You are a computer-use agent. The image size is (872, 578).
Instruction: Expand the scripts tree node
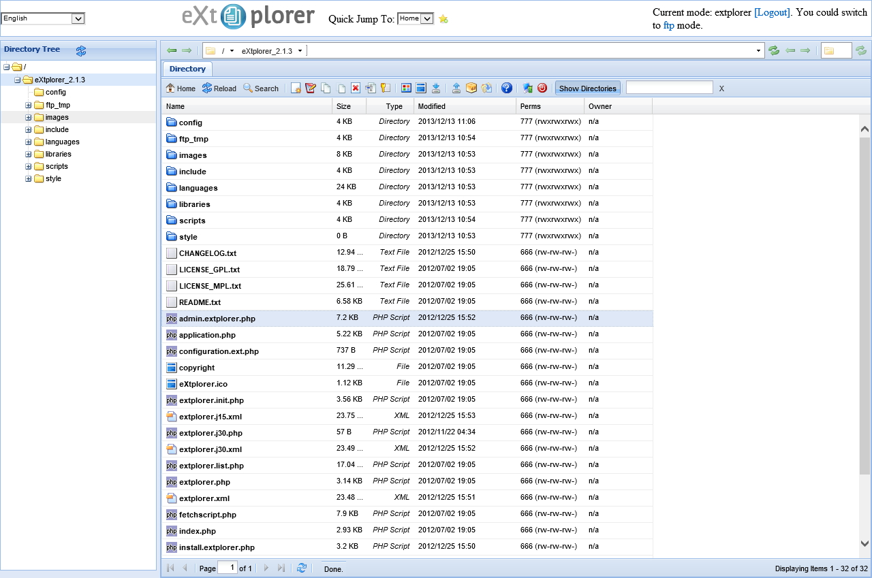(29, 167)
